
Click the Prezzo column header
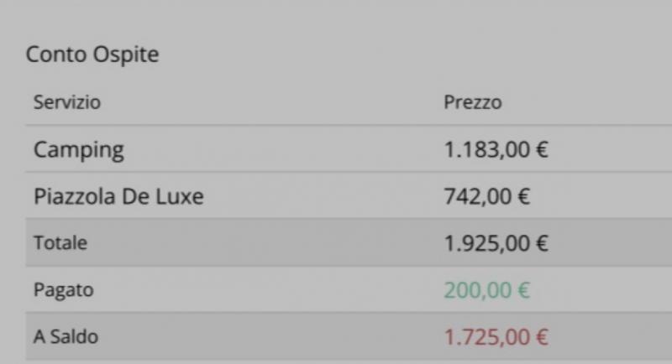pos(472,103)
